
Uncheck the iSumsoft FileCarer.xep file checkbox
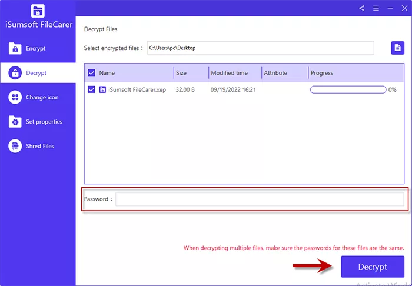[x=91, y=89]
